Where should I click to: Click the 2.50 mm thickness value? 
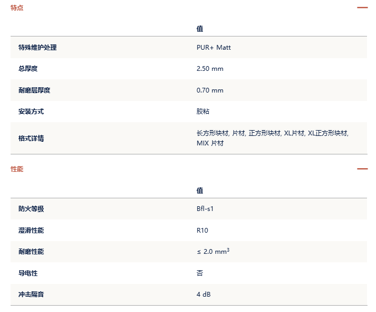pos(210,69)
